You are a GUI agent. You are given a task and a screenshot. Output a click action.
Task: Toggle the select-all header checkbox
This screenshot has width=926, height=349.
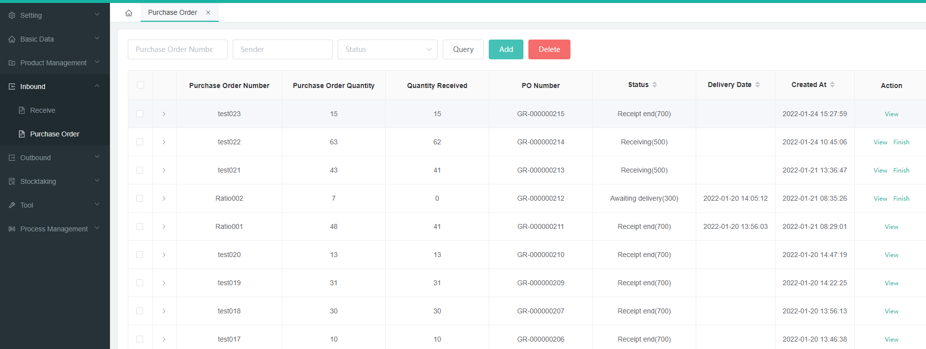pos(141,85)
